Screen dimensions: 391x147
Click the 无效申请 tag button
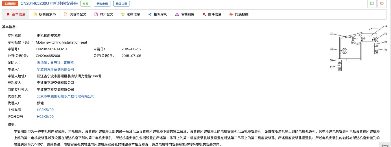coord(102,4)
